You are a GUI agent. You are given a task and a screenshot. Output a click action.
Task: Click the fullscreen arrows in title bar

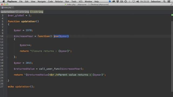tap(171, 4)
